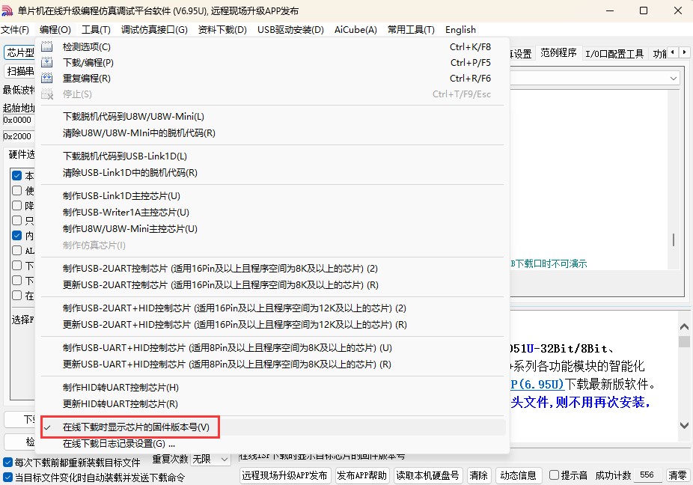Click the 下载/编程(P) menu icon
The width and height of the screenshot is (693, 485).
click(47, 62)
